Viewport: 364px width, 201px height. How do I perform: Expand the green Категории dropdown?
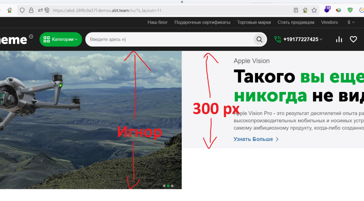click(61, 39)
